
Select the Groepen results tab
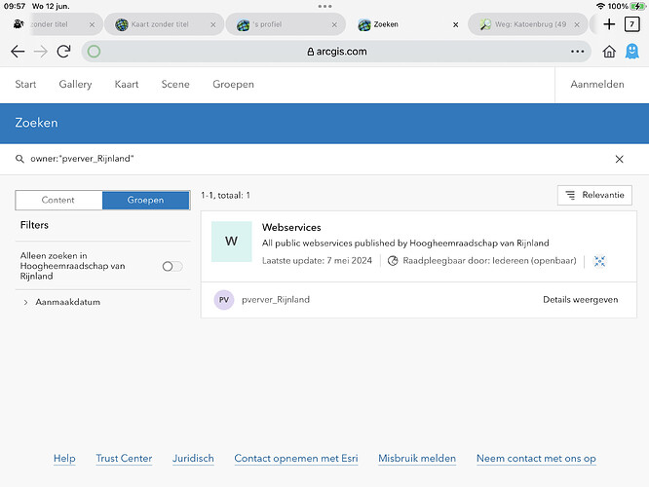tap(146, 200)
